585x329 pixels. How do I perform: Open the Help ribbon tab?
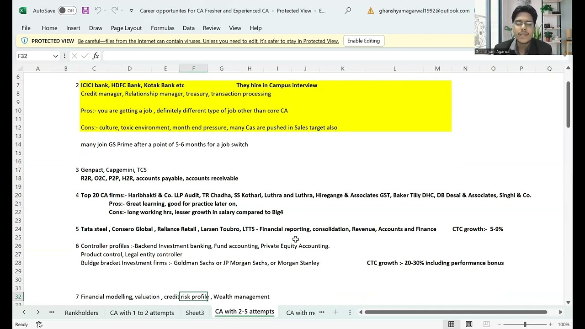pos(256,28)
